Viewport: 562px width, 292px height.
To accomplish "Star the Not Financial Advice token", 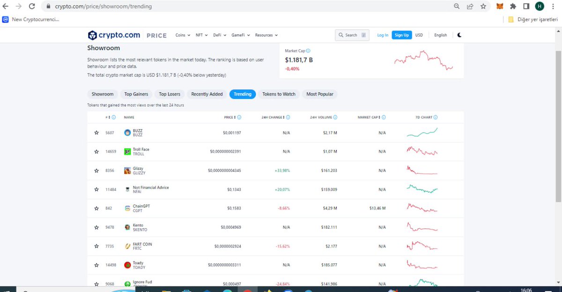I will pos(96,189).
